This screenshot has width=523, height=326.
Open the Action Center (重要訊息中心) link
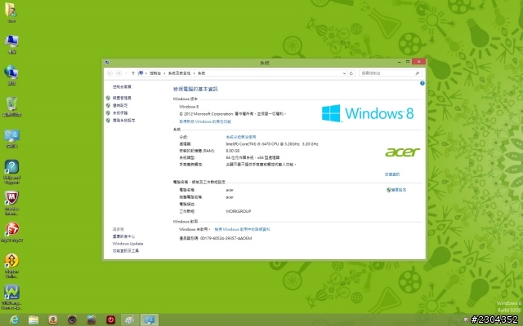coord(123,236)
